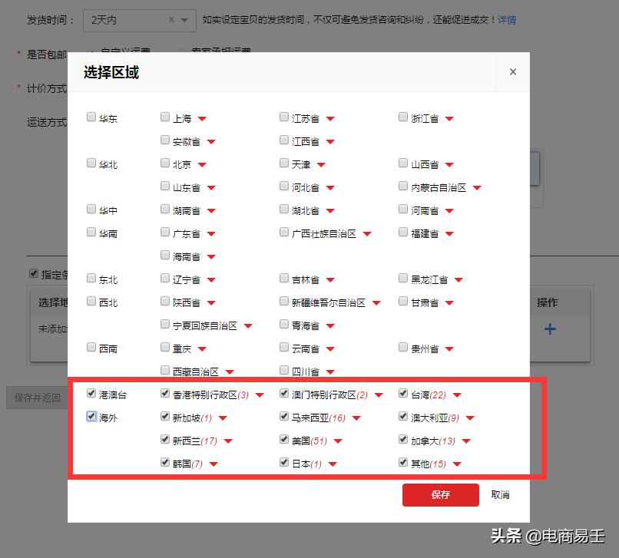This screenshot has width=619, height=558.
Task: Open the 详情 link
Action: (x=507, y=20)
